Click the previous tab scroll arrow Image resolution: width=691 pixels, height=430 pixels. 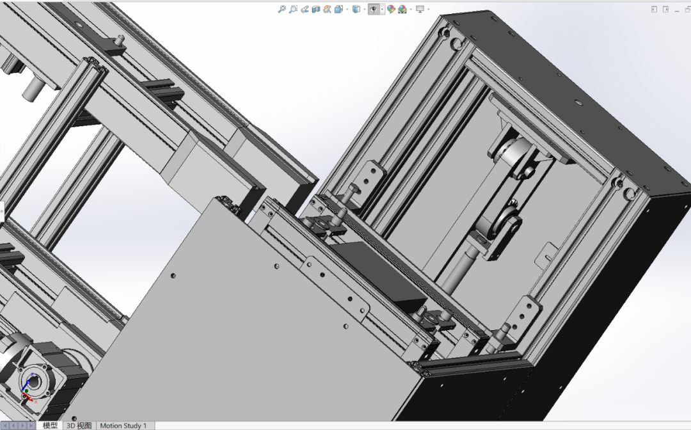(x=13, y=425)
